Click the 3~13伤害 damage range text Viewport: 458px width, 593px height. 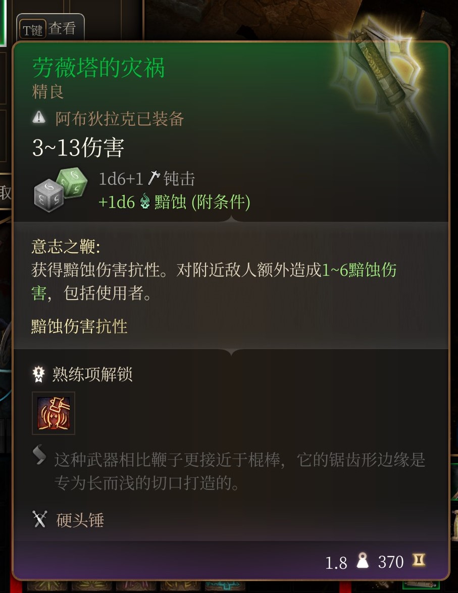(78, 147)
